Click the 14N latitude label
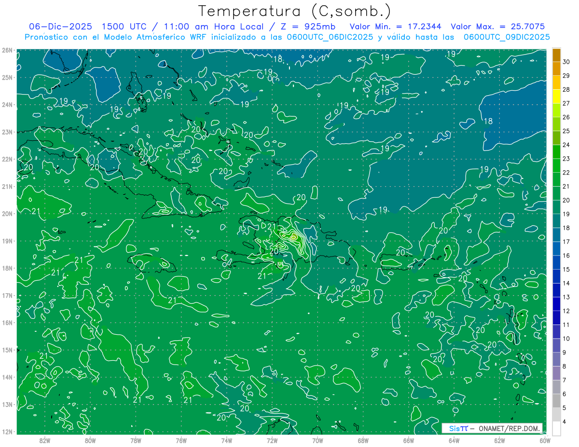This screenshot has width=579, height=447. point(7,377)
